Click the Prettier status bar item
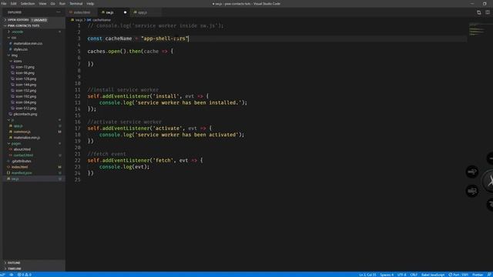This screenshot has width=493, height=277. point(478,275)
